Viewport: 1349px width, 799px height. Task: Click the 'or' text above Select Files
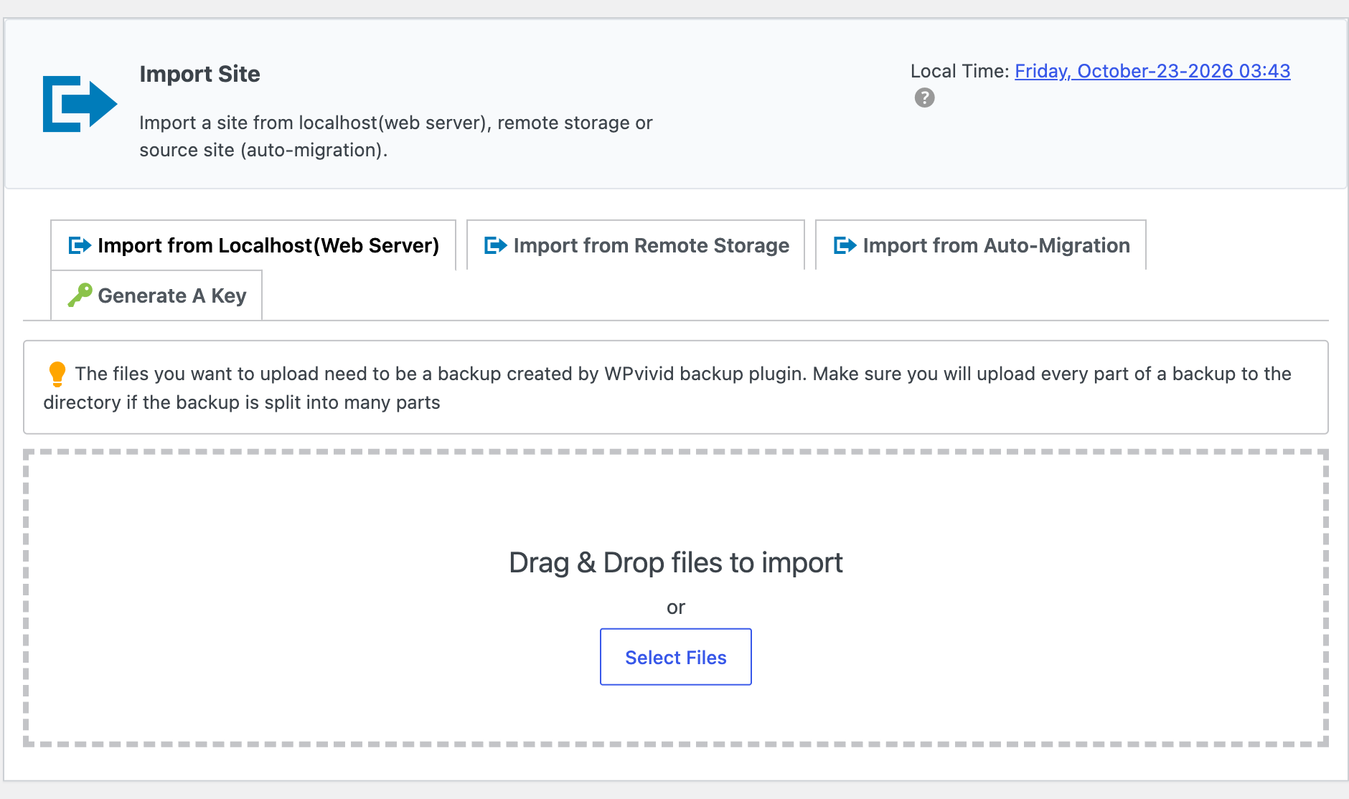pos(676,607)
